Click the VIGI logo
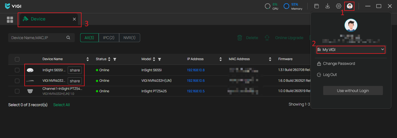 pos(13,6)
